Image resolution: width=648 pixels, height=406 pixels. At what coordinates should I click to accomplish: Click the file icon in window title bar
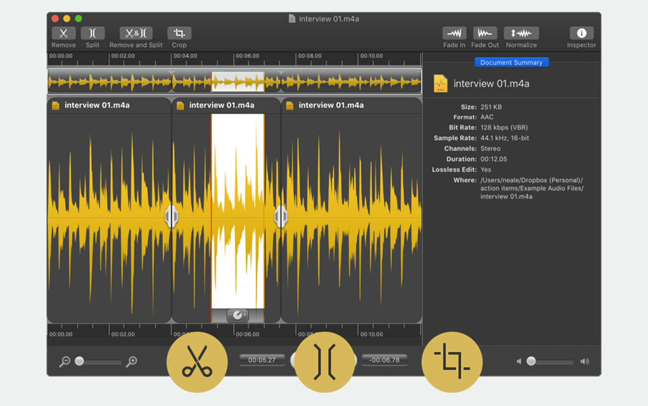point(292,19)
